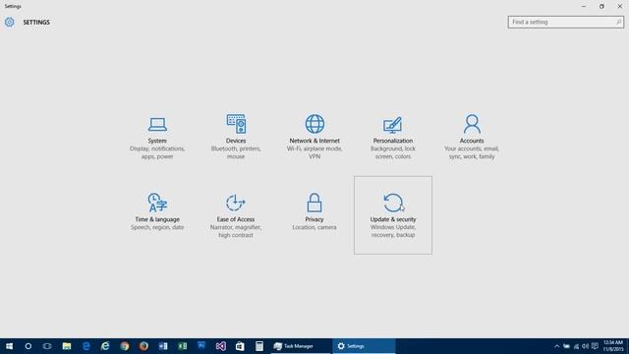Viewport: 629px width, 354px height.
Task: Show hidden system tray icons
Action: tap(557, 346)
